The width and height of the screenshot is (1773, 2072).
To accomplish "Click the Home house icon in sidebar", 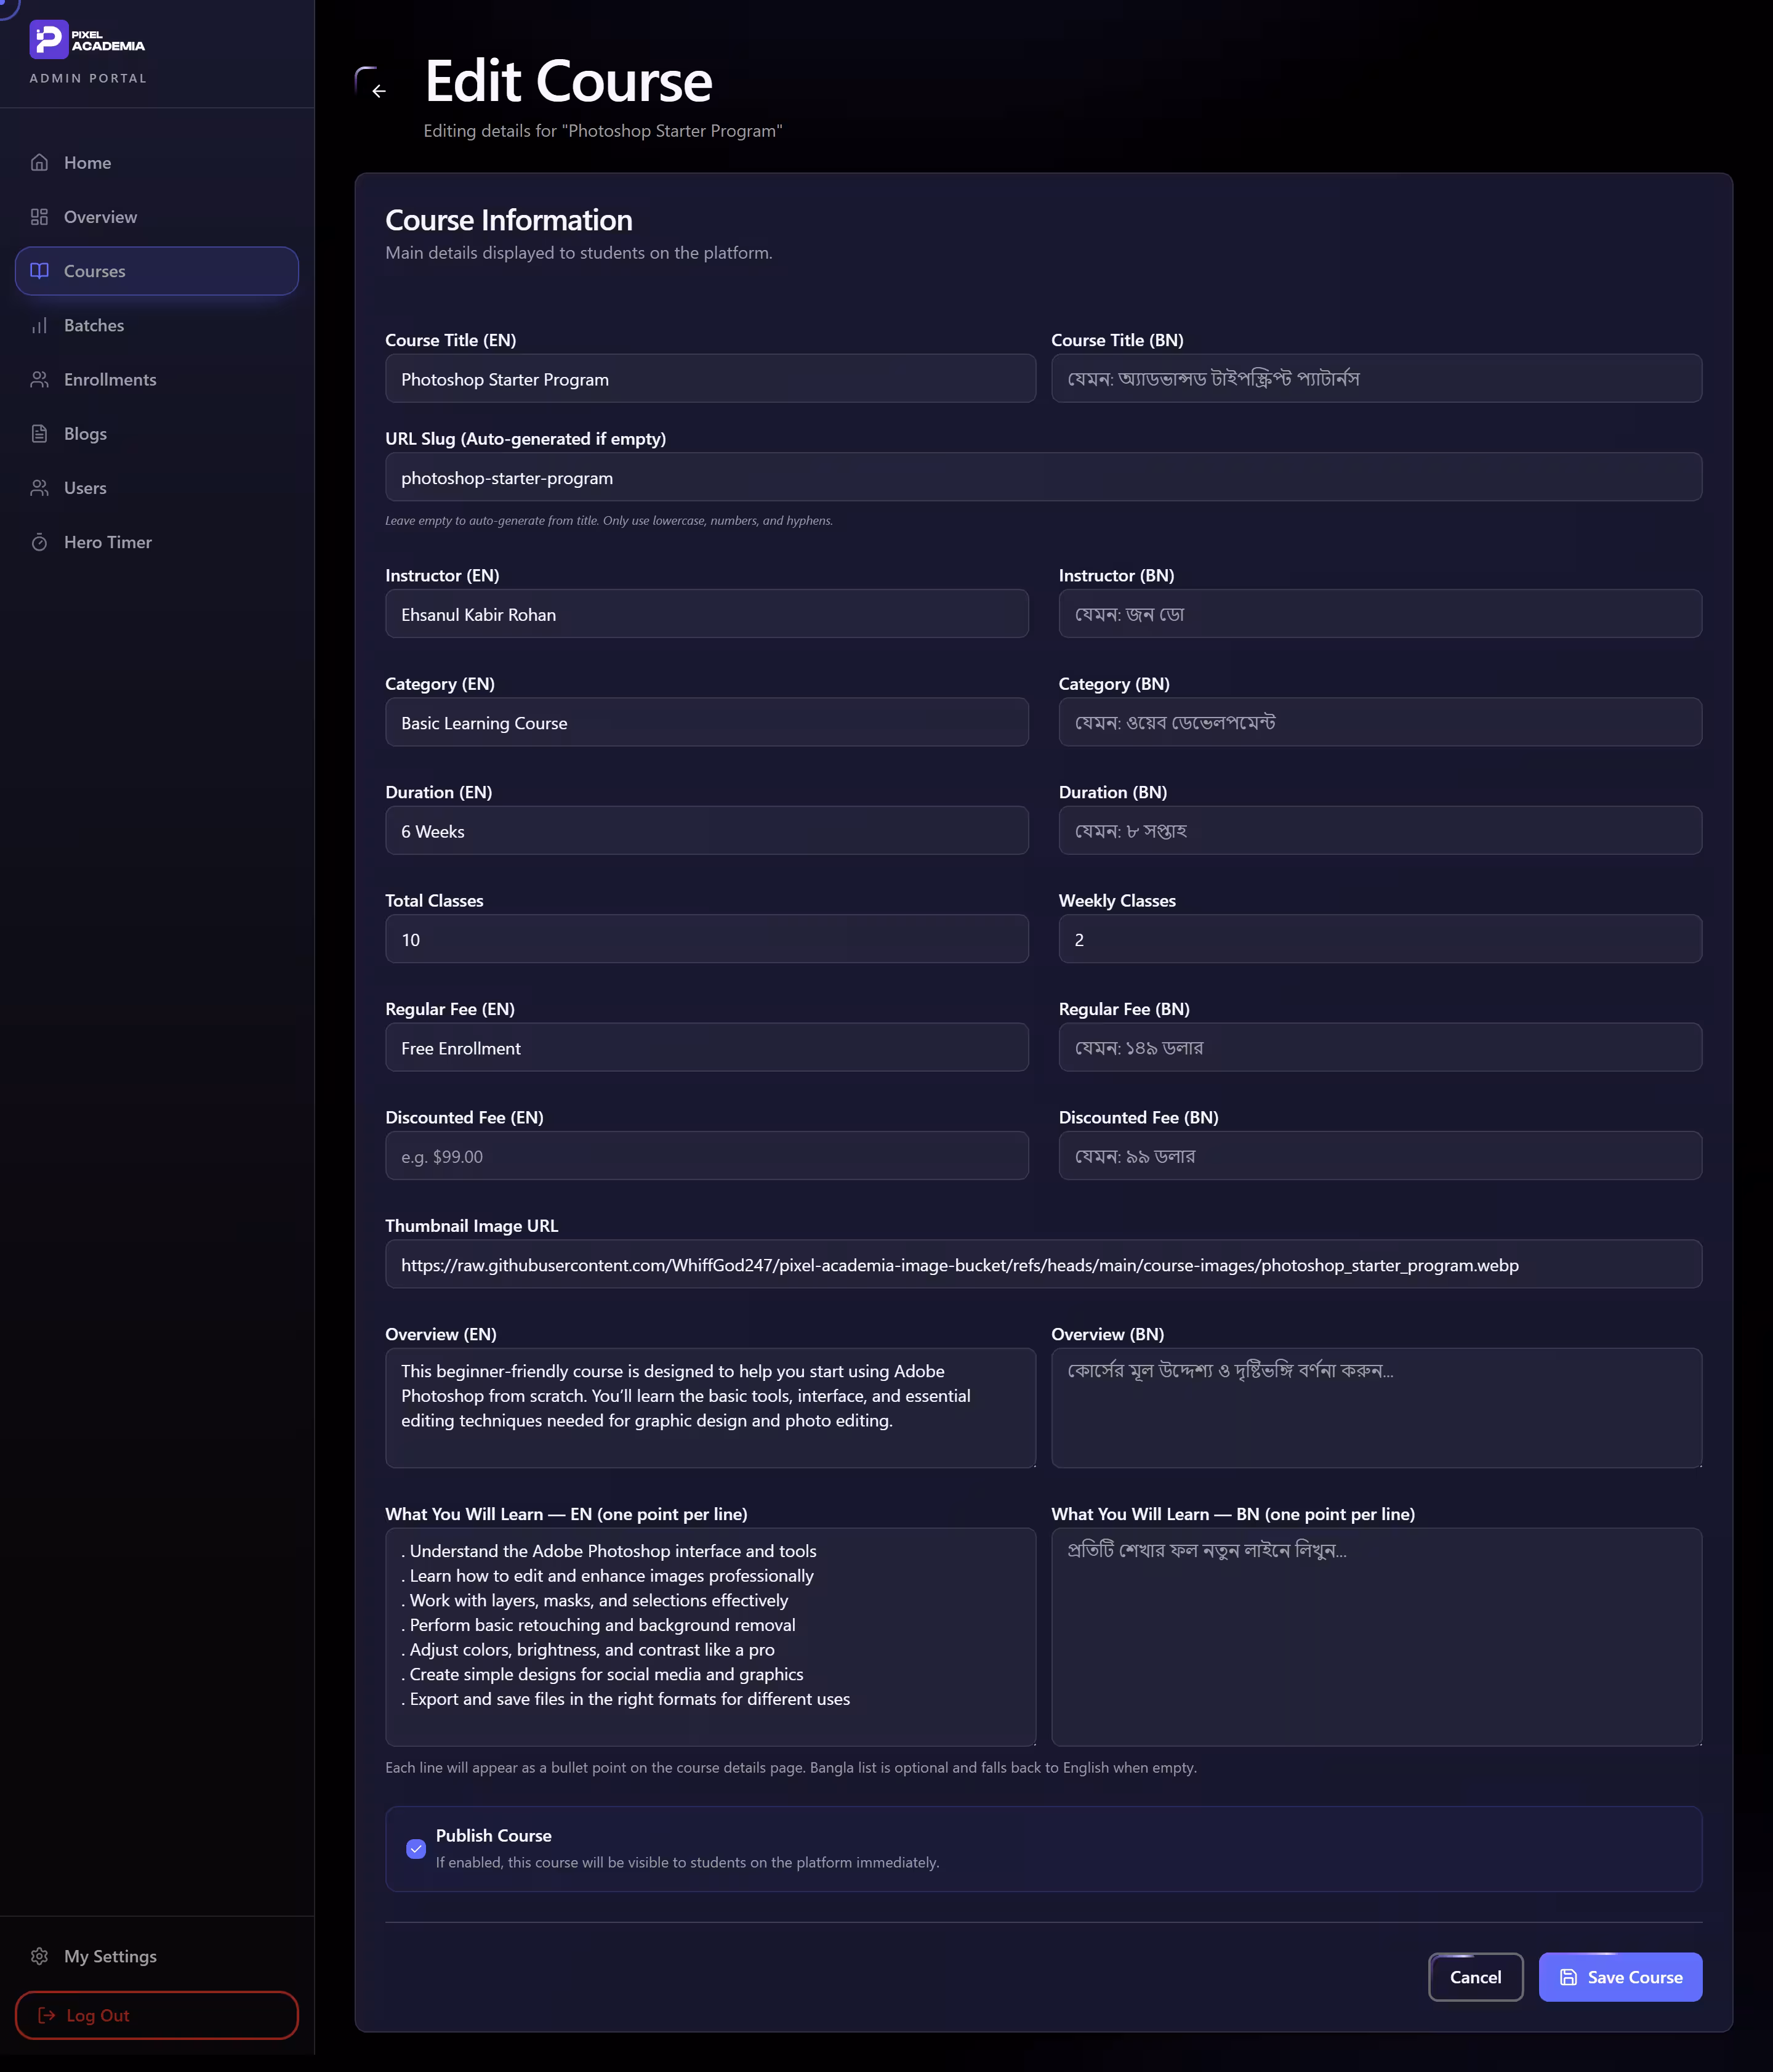I will [39, 163].
